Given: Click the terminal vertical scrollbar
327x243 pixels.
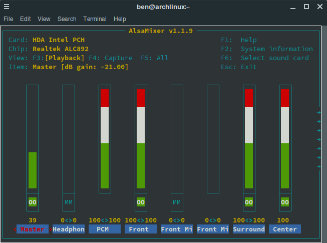Looking at the screenshot, I should (x=324, y=133).
